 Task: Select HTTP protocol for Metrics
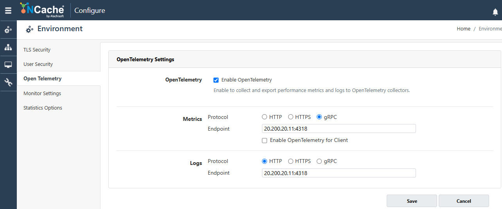click(265, 117)
